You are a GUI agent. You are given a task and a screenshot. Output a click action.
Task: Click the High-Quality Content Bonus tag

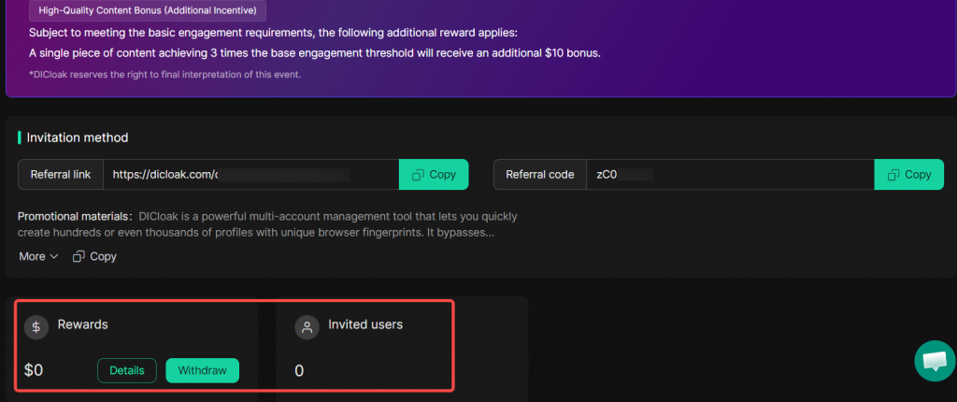pos(148,10)
